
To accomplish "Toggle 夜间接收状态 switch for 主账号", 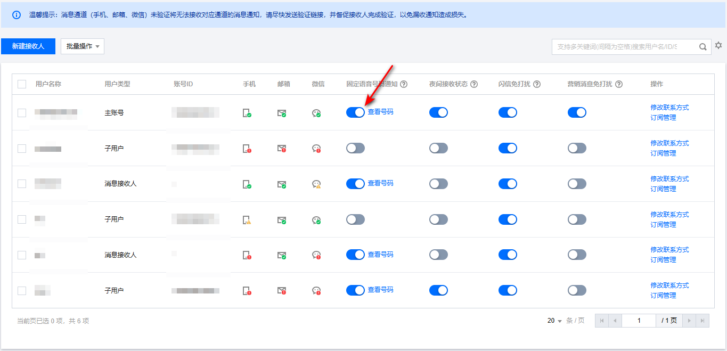I will tap(438, 112).
